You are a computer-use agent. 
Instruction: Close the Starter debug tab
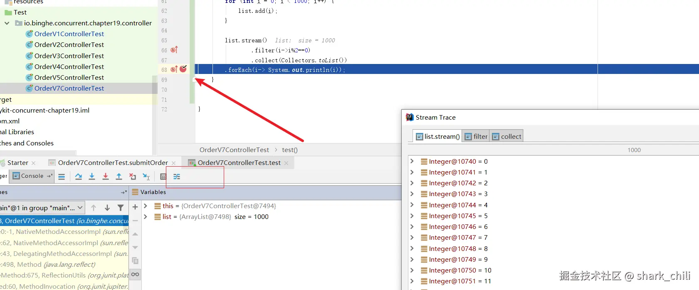click(34, 163)
